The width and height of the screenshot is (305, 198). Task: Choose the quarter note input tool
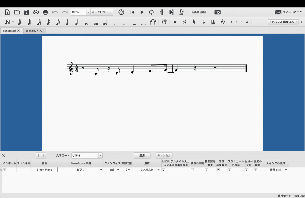coord(67,22)
